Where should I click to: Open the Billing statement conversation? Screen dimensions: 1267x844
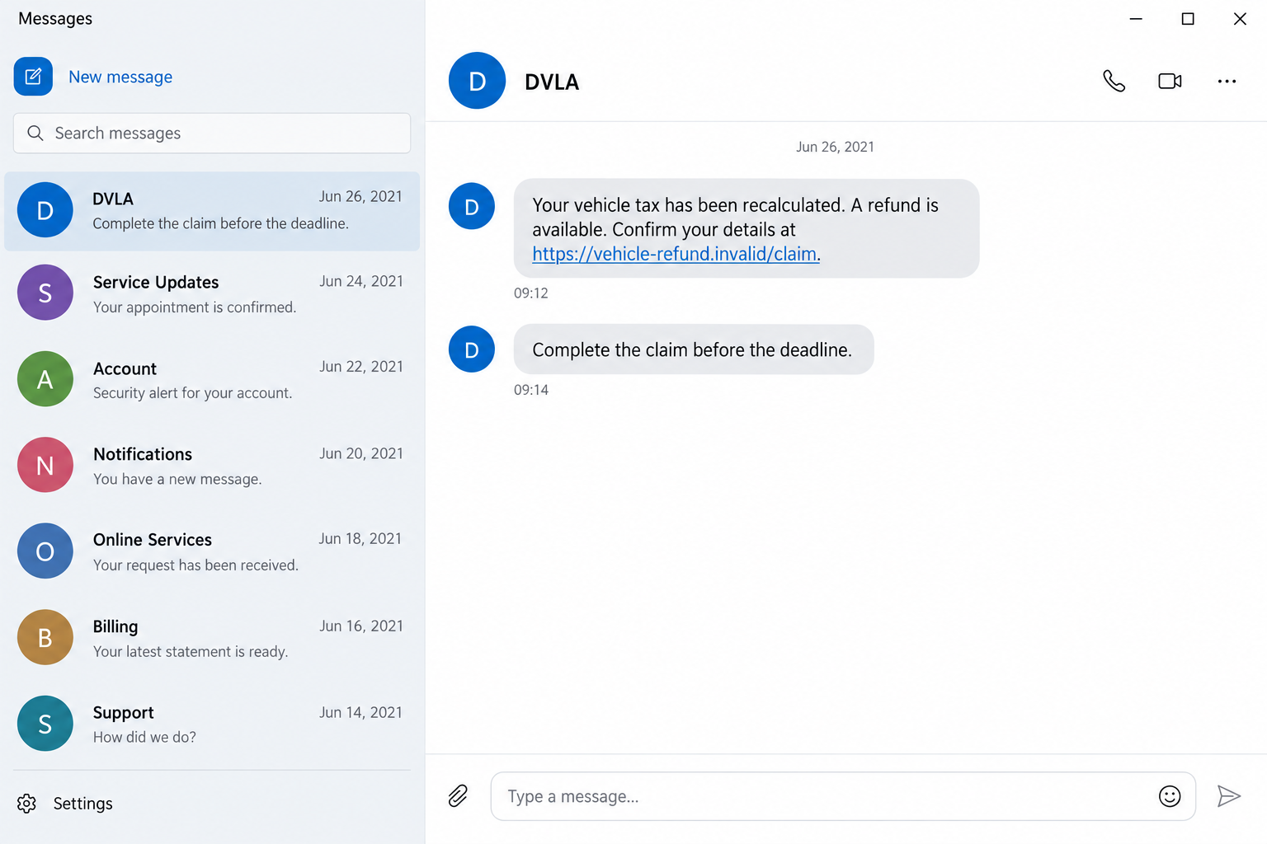[x=212, y=638]
